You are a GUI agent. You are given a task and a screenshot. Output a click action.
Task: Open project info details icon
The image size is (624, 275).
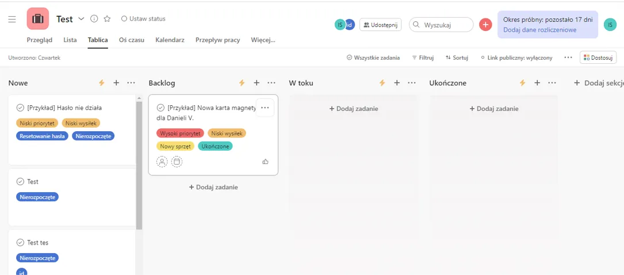[94, 19]
